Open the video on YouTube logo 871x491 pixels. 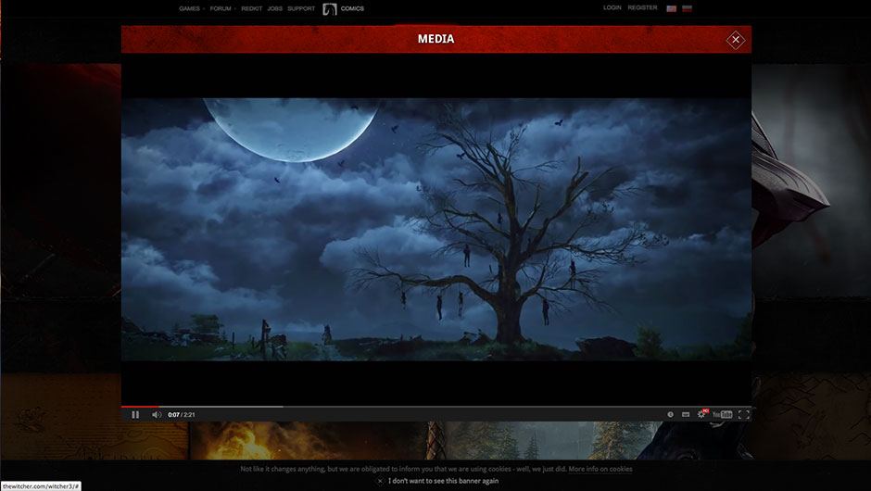click(x=722, y=414)
